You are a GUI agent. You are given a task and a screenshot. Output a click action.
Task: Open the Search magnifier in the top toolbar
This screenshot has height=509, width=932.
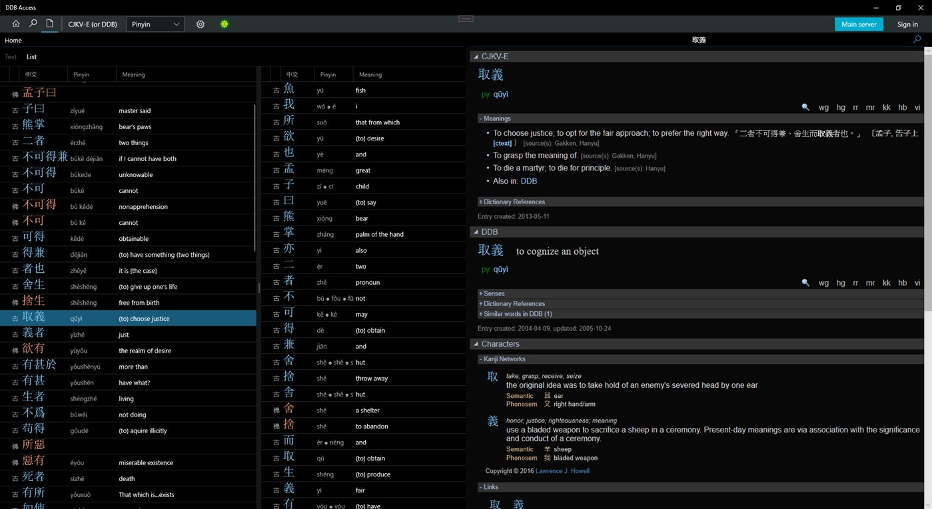point(33,24)
